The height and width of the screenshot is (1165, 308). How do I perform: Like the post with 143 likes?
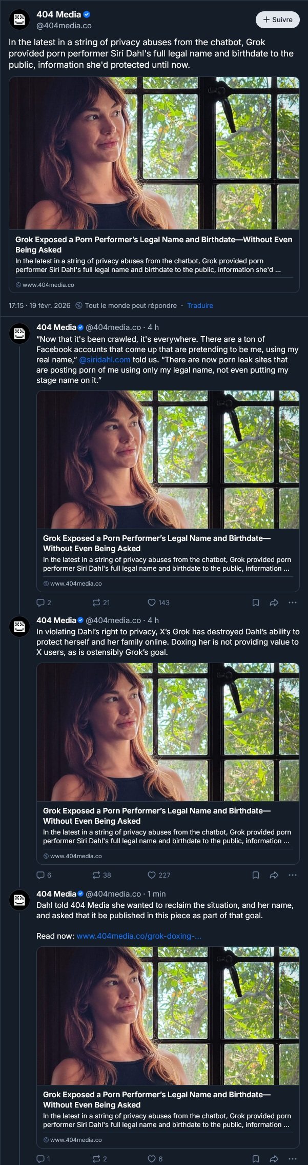(152, 603)
